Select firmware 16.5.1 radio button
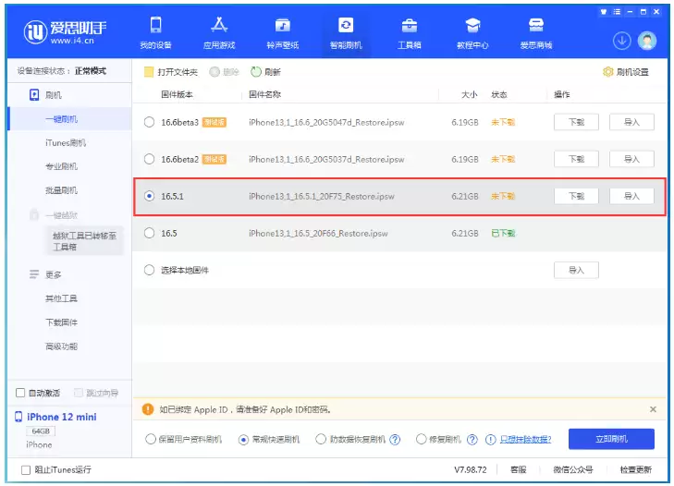674x486 pixels. pyautogui.click(x=149, y=196)
